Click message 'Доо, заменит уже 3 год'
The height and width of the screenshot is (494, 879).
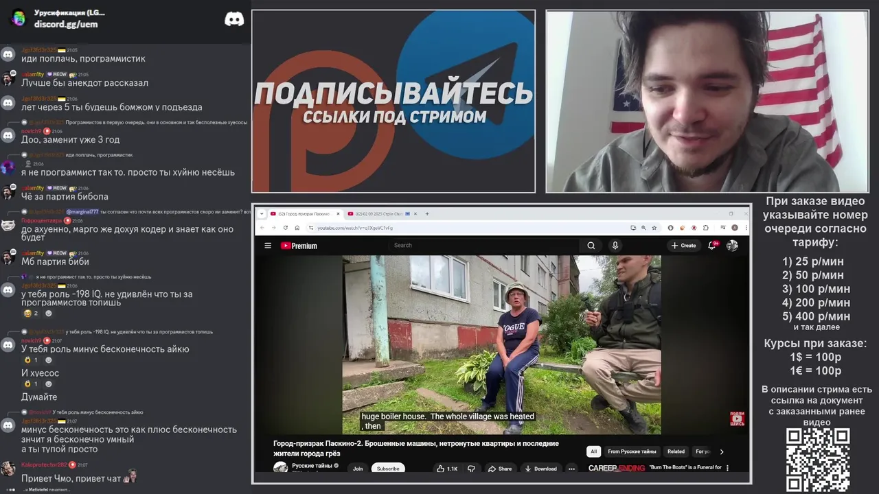point(70,139)
